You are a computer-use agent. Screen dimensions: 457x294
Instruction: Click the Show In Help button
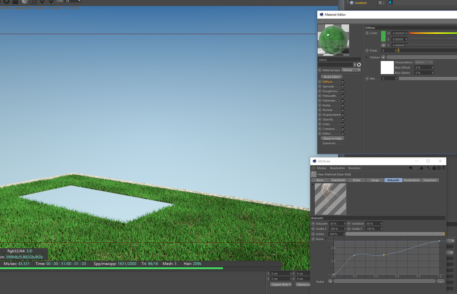pos(332,138)
